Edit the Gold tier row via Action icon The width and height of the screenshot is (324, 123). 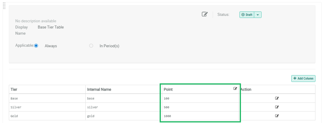(277, 116)
